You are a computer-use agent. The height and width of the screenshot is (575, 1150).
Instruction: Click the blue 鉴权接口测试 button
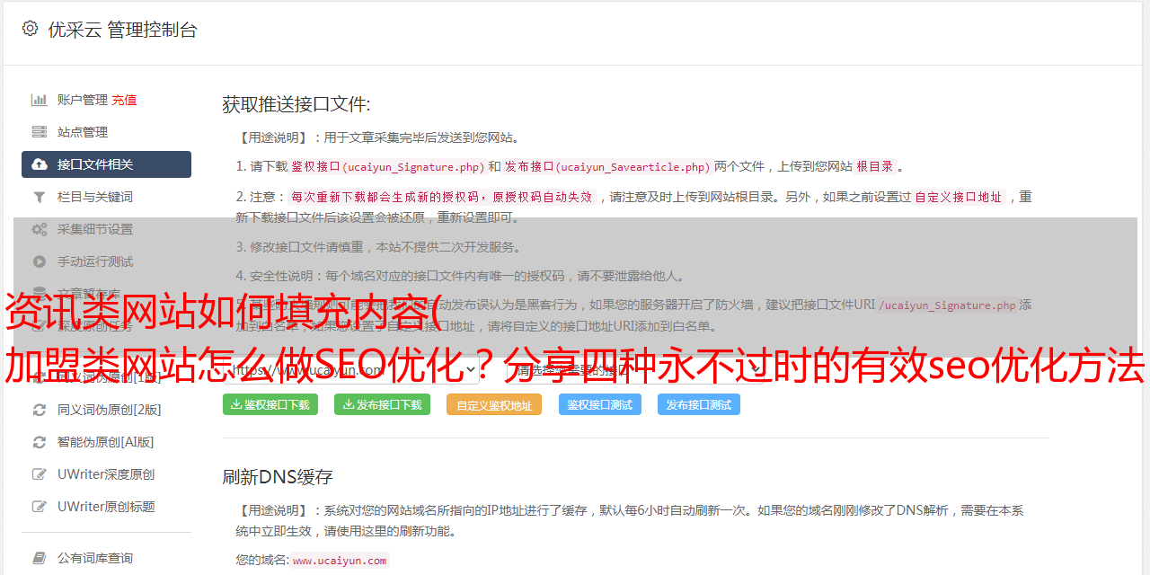(x=600, y=404)
